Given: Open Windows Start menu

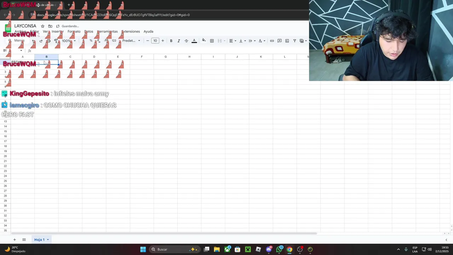Looking at the screenshot, I should 143,249.
